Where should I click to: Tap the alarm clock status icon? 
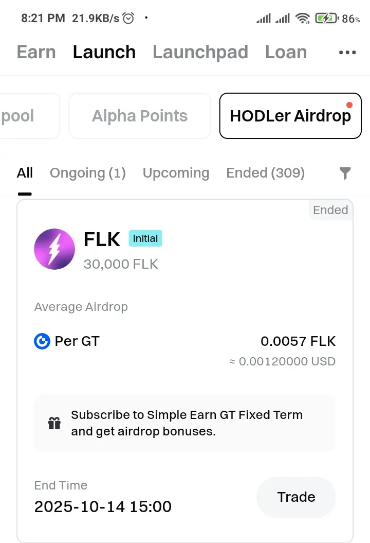pyautogui.click(x=128, y=19)
